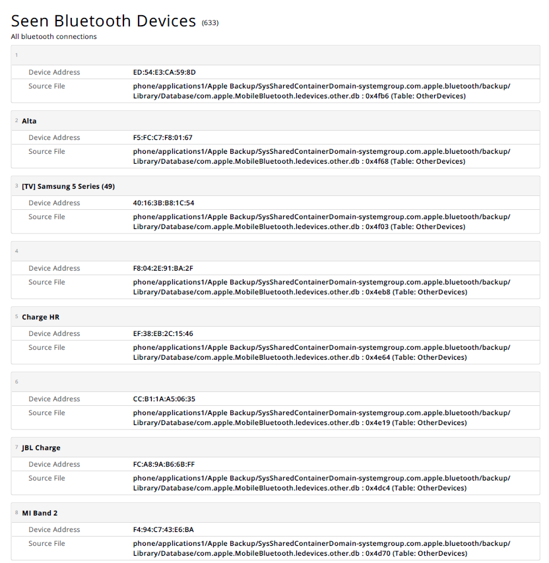This screenshot has width=549, height=563.
Task: Click device address EF:38:EB:2C:15:46
Action: click(163, 333)
